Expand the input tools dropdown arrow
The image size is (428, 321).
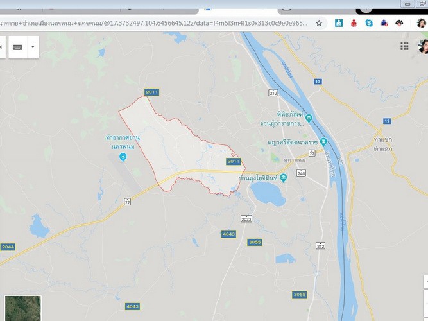pos(33,47)
